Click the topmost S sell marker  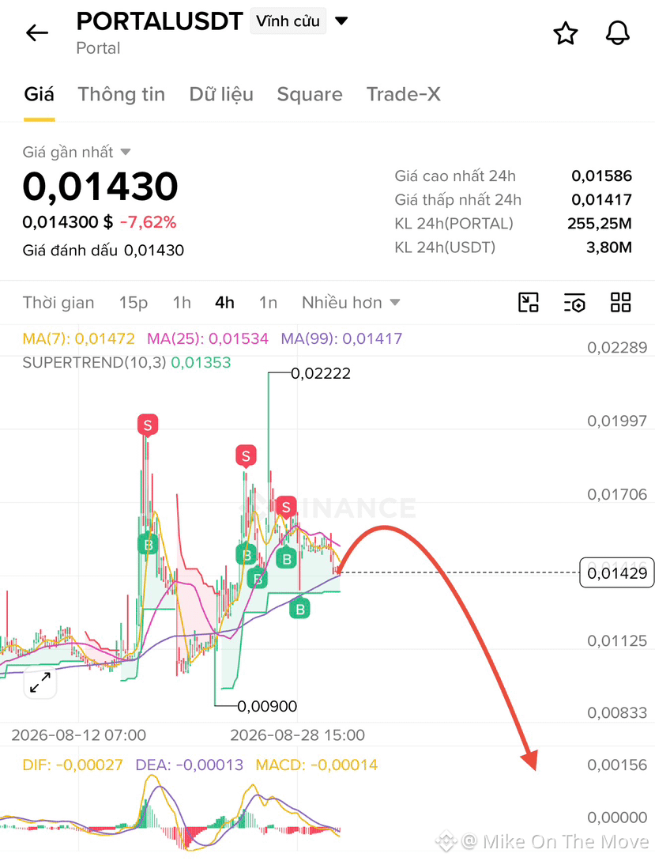pos(148,425)
